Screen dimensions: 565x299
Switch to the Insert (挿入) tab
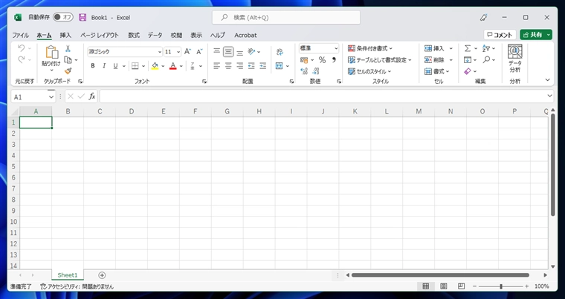65,36
